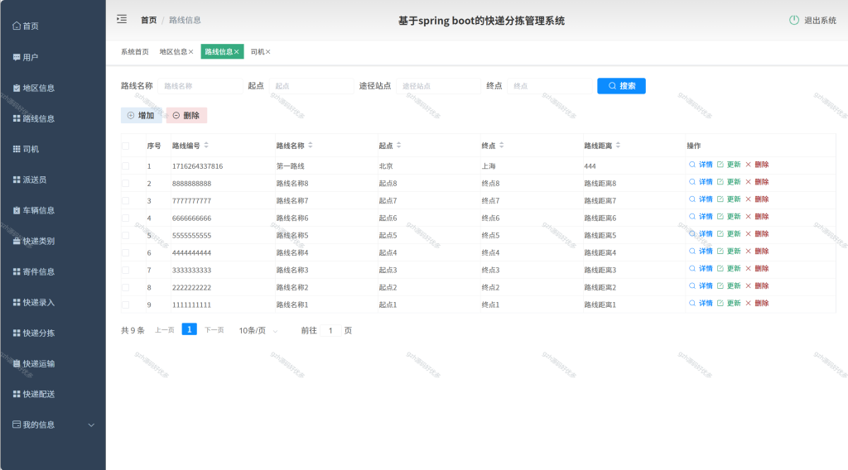Check the checkbox for row 1 第一路线
The width and height of the screenshot is (848, 470).
point(126,165)
